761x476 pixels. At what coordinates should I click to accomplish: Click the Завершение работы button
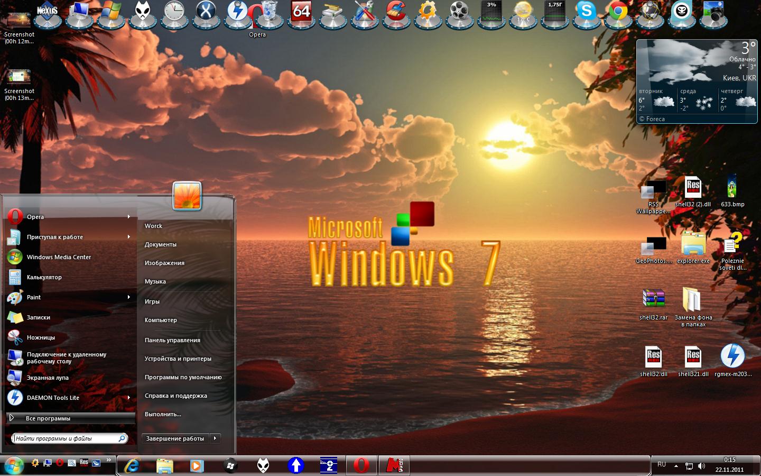(175, 438)
